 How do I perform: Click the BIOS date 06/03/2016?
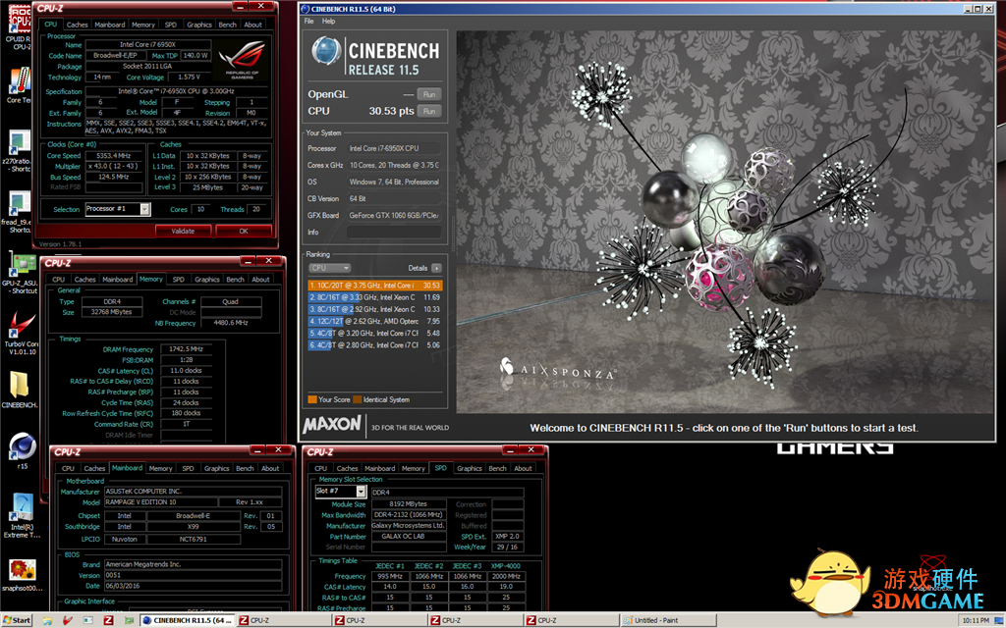point(193,586)
